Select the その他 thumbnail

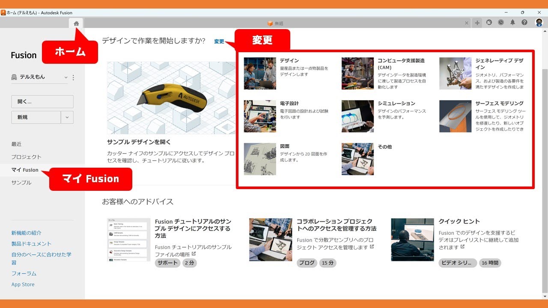click(357, 159)
